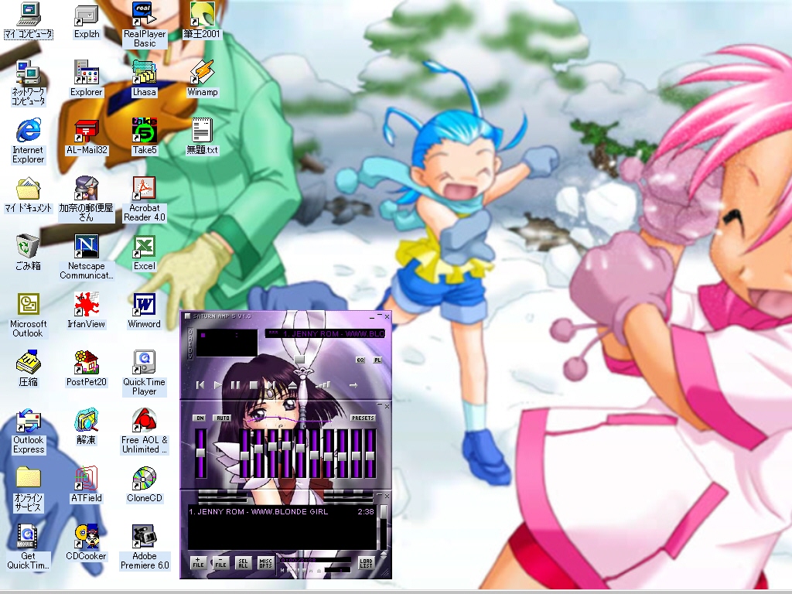Open the Winamp title bar menu box

point(187,316)
